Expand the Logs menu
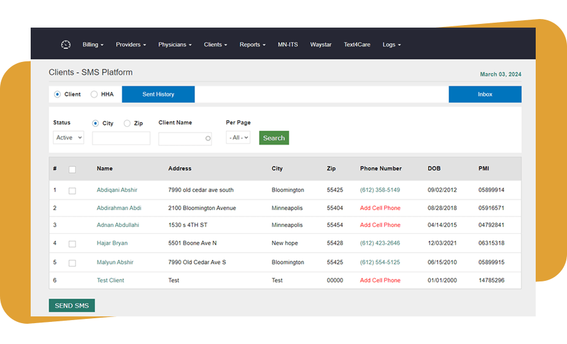 point(391,45)
